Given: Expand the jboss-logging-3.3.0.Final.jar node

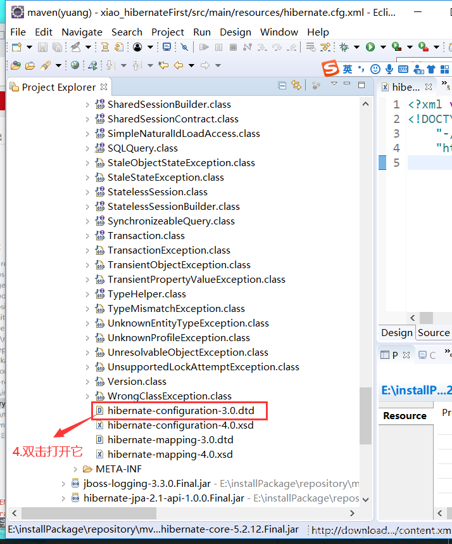Looking at the screenshot, I should [x=63, y=484].
